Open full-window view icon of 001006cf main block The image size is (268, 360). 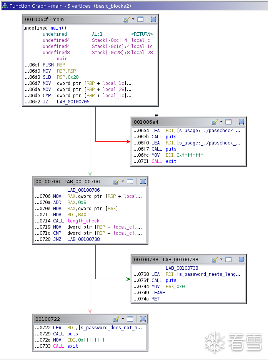pyautogui.click(x=140, y=19)
